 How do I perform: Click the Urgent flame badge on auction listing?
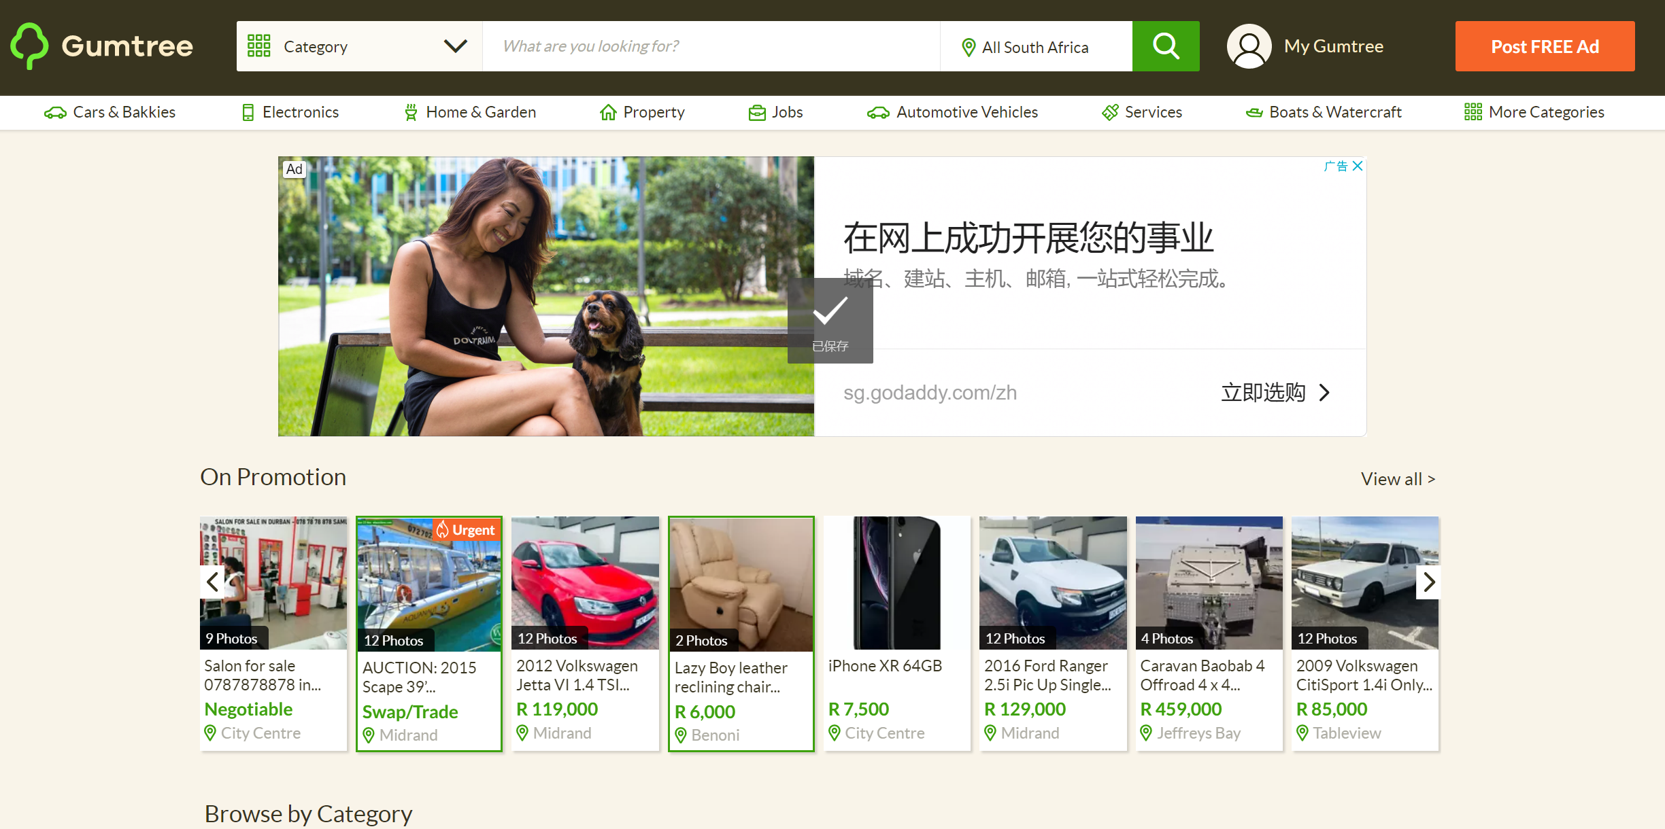[x=466, y=530]
